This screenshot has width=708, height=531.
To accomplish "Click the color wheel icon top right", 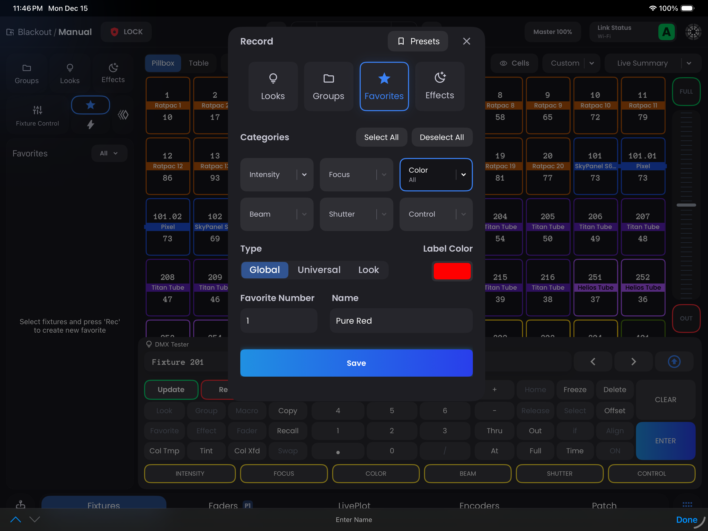I will 693,32.
